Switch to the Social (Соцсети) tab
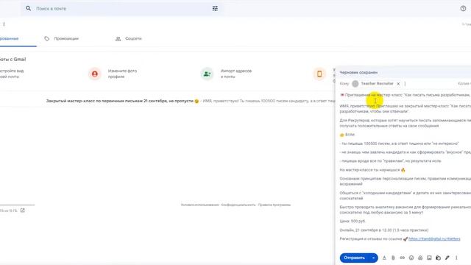This screenshot has width=471, height=265. click(x=129, y=39)
